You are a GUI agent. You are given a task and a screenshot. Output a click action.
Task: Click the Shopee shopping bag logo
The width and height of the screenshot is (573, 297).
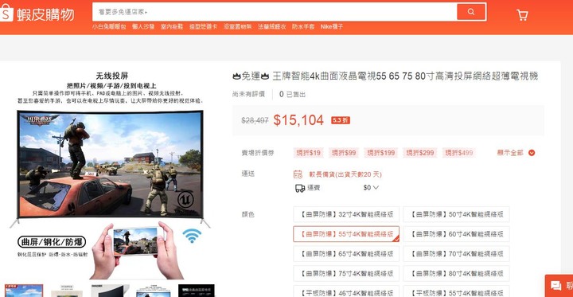point(6,14)
